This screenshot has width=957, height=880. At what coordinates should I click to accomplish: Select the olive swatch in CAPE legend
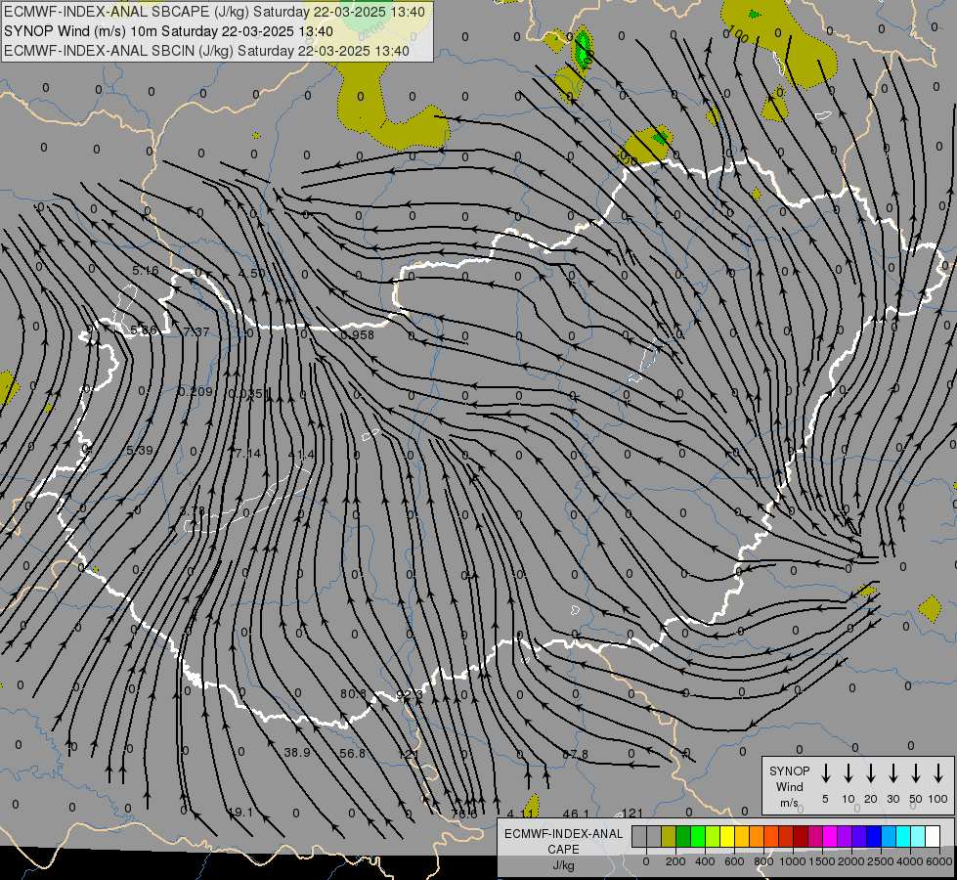669,836
